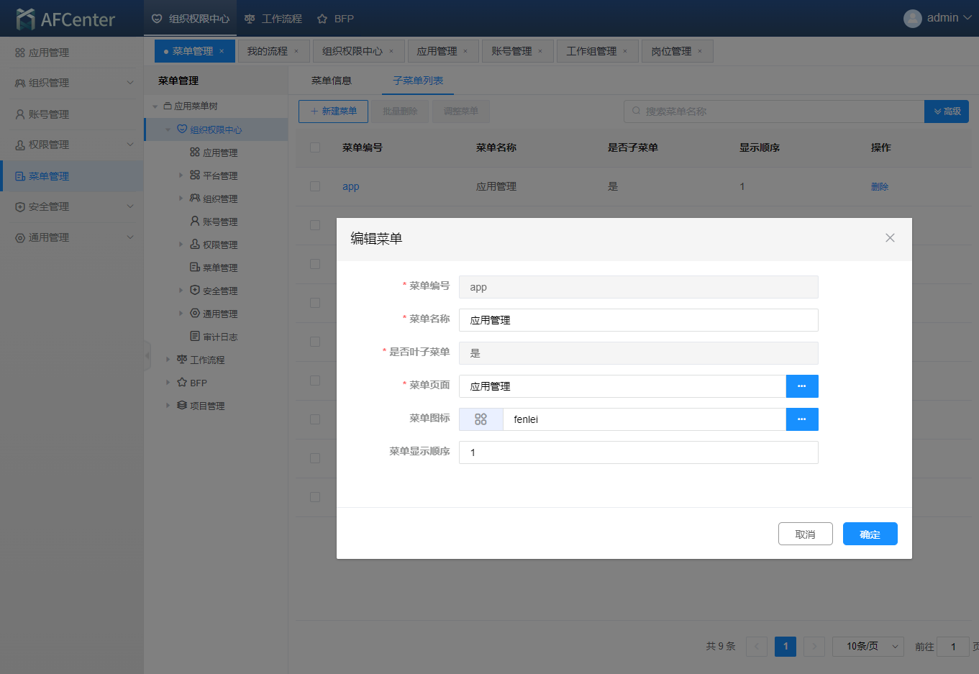Open 审计日志 in the menu tree

tap(219, 337)
